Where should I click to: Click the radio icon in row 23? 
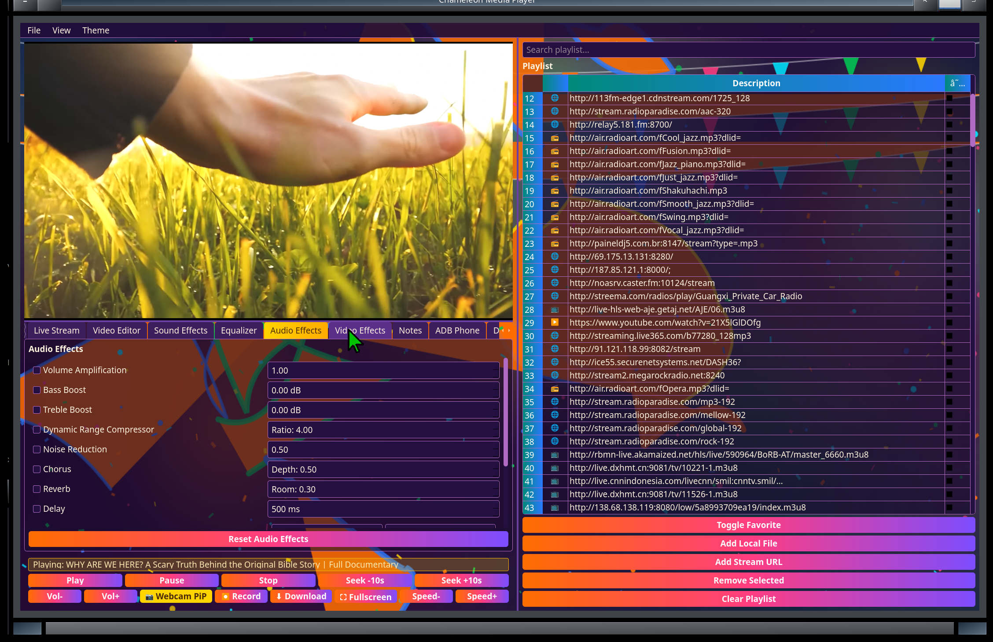(555, 243)
